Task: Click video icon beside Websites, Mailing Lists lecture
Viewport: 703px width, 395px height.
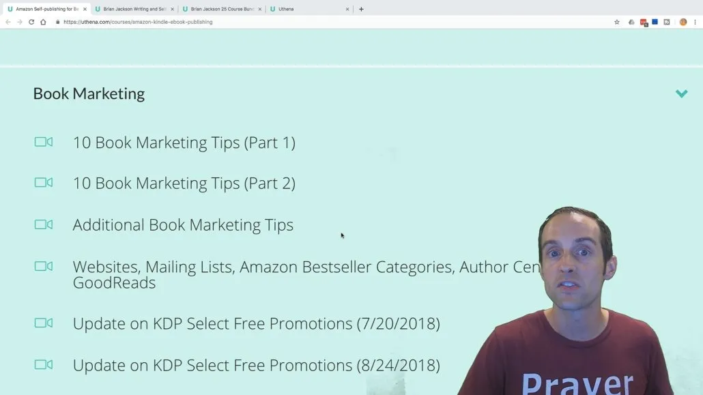Action: pos(44,266)
